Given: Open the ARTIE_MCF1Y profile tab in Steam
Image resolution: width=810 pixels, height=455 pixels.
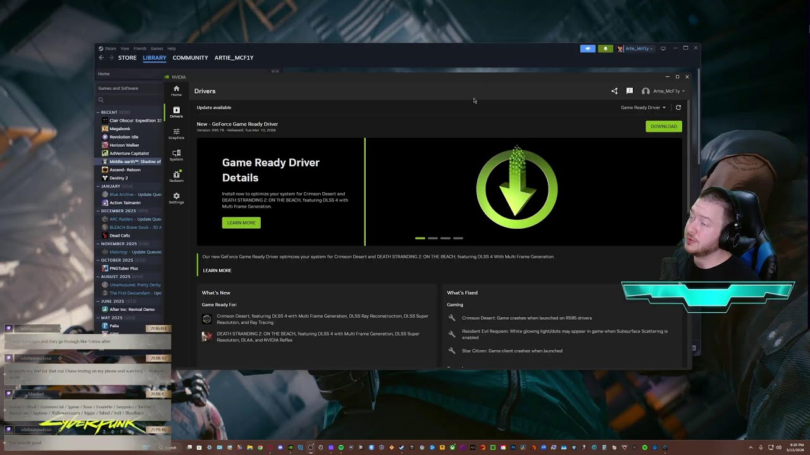Looking at the screenshot, I should pyautogui.click(x=234, y=58).
